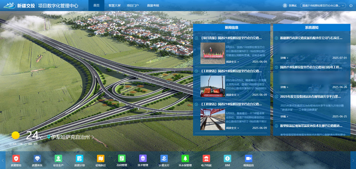
Task: Open the 征地拆迁 module icon
Action: (101, 158)
